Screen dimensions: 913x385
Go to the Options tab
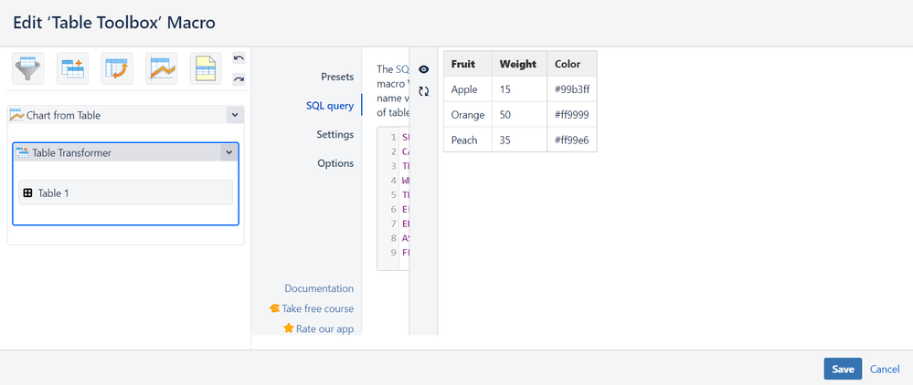[335, 163]
